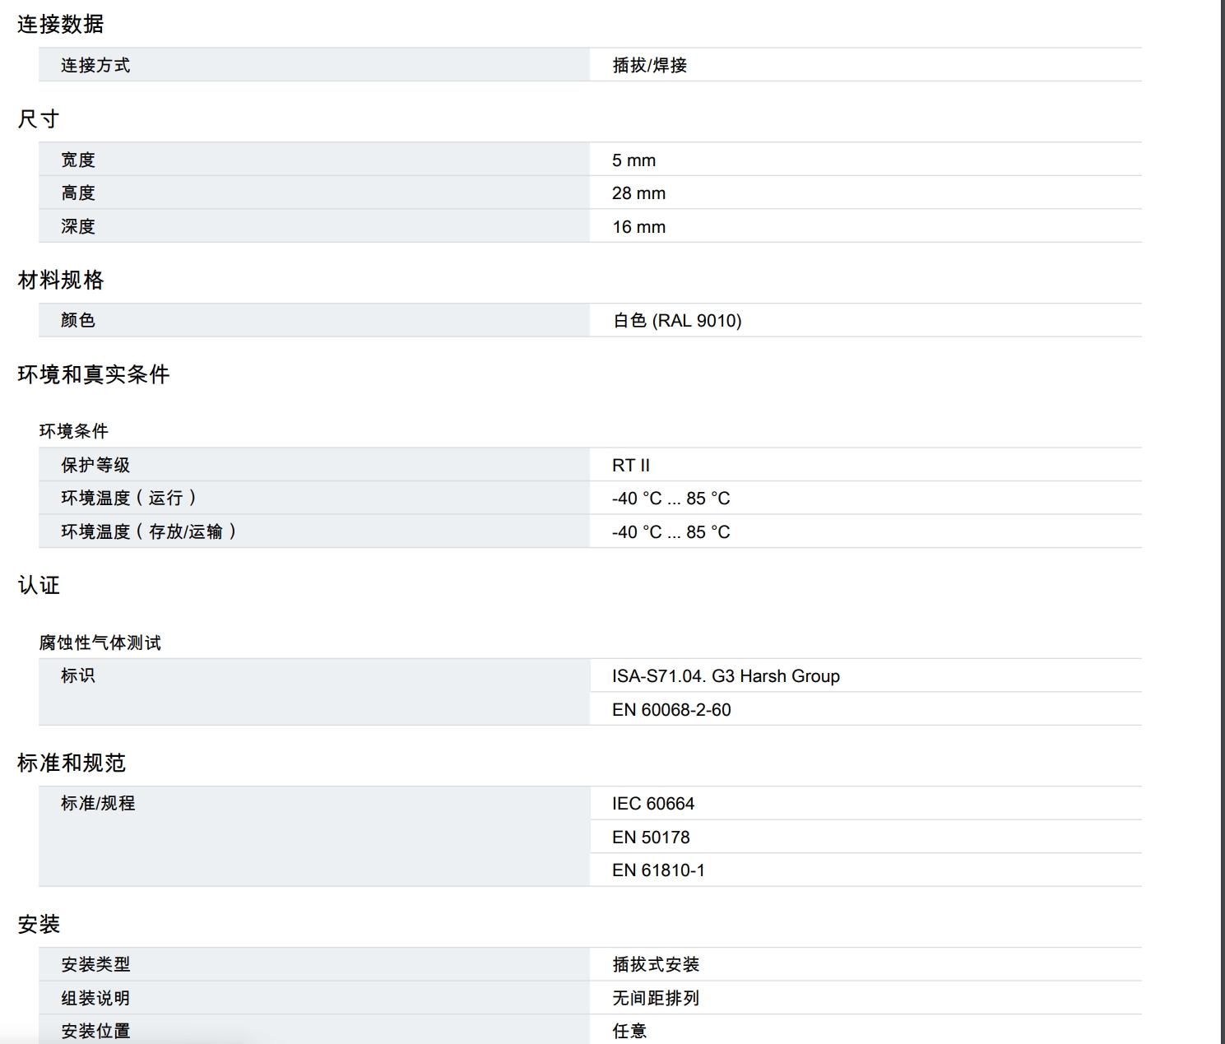This screenshot has height=1044, width=1225.
Task: Click the 环境温度（存放/运输）row label
Action: point(149,532)
